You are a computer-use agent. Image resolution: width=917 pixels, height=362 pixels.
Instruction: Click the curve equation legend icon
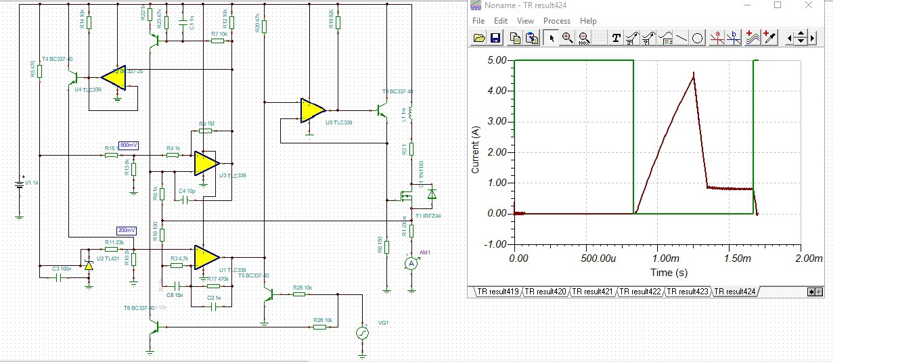pos(665,38)
